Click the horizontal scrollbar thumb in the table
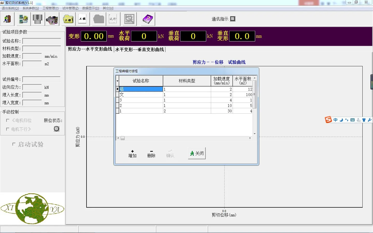Viewport: 373px width, 233px height. 123,138
